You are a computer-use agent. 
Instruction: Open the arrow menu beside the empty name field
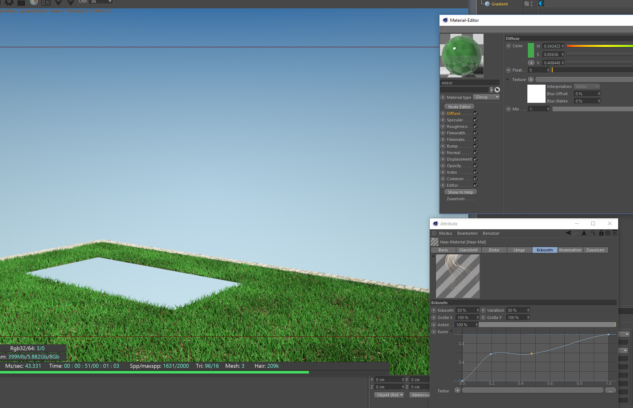[x=491, y=90]
